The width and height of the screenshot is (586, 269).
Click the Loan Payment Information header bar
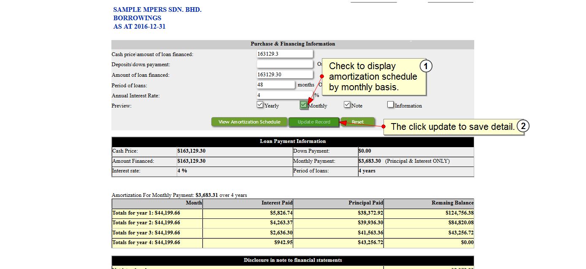[x=292, y=142]
